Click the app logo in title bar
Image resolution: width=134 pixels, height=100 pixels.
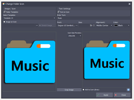3,4
